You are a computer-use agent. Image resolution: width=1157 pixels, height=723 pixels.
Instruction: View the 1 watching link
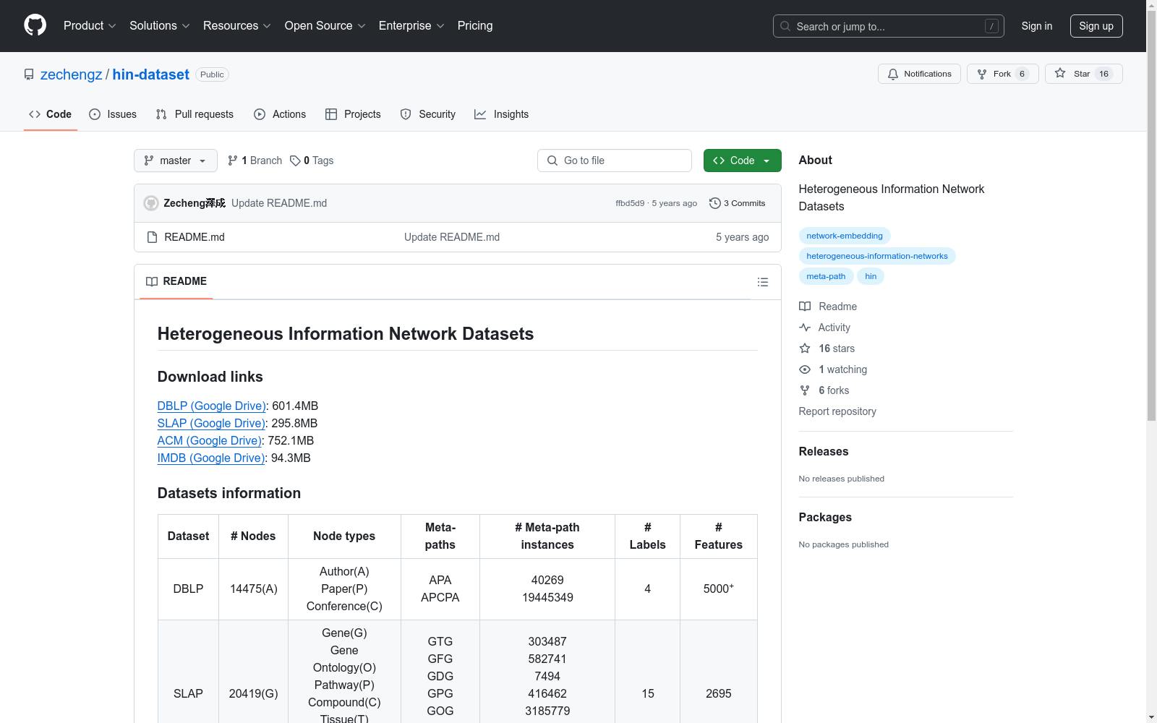833,369
